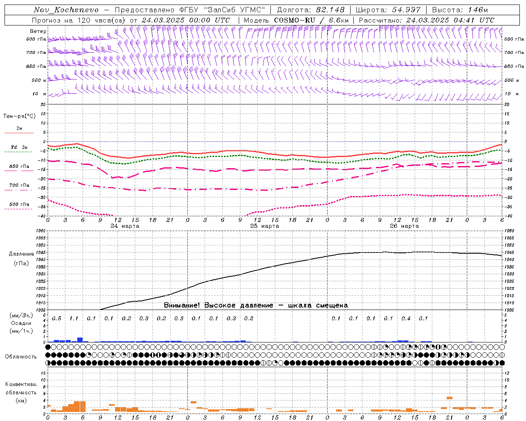
Task: Click the Давление panel label
Action: tap(21, 254)
